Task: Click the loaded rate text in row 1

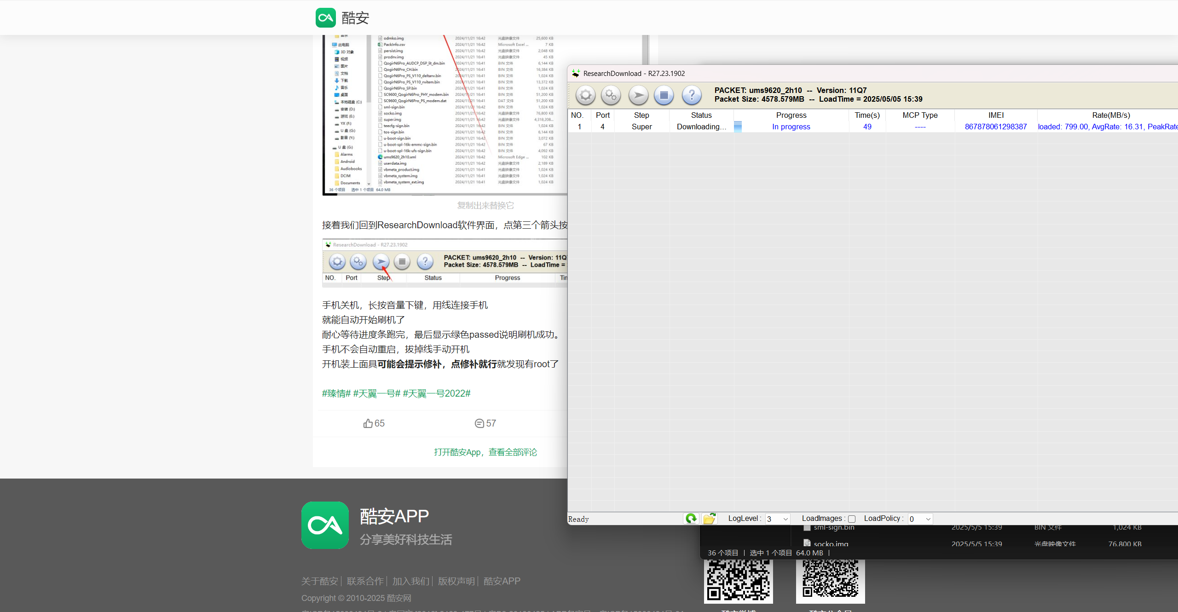Action: (x=1108, y=127)
